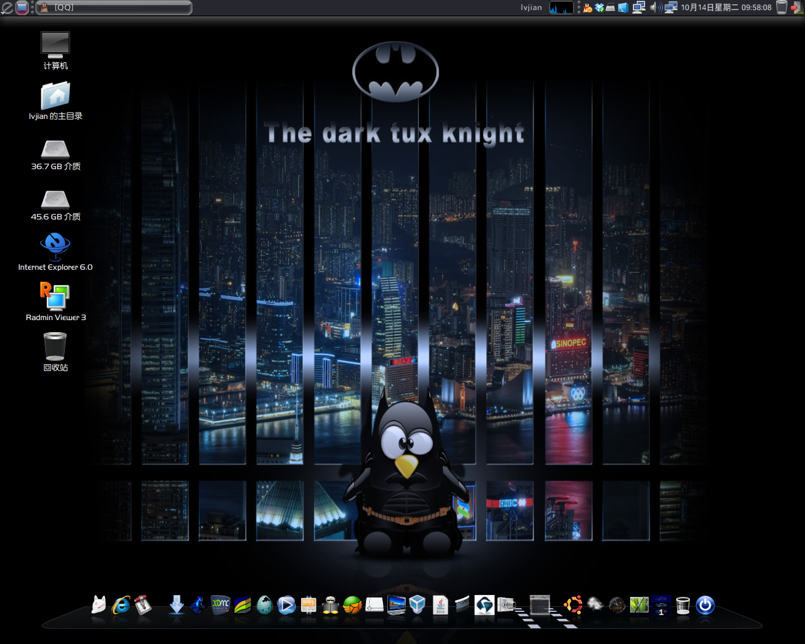Open the stamp tool dock icon
The image size is (805, 644).
pos(143,605)
